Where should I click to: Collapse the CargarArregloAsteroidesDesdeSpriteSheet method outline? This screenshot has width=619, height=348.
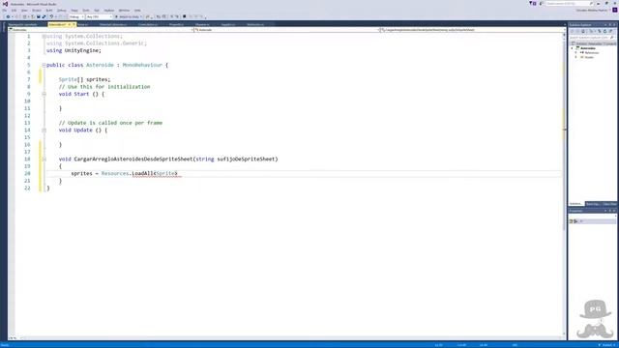pyautogui.click(x=44, y=159)
